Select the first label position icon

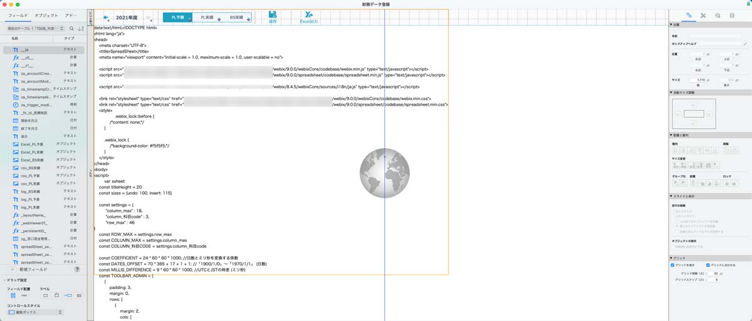click(45, 295)
